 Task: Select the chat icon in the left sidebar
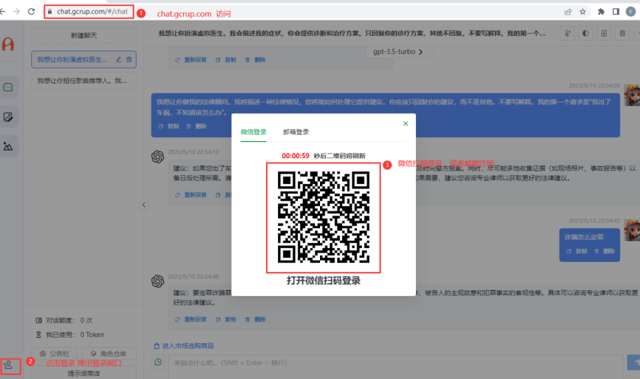coord(8,87)
